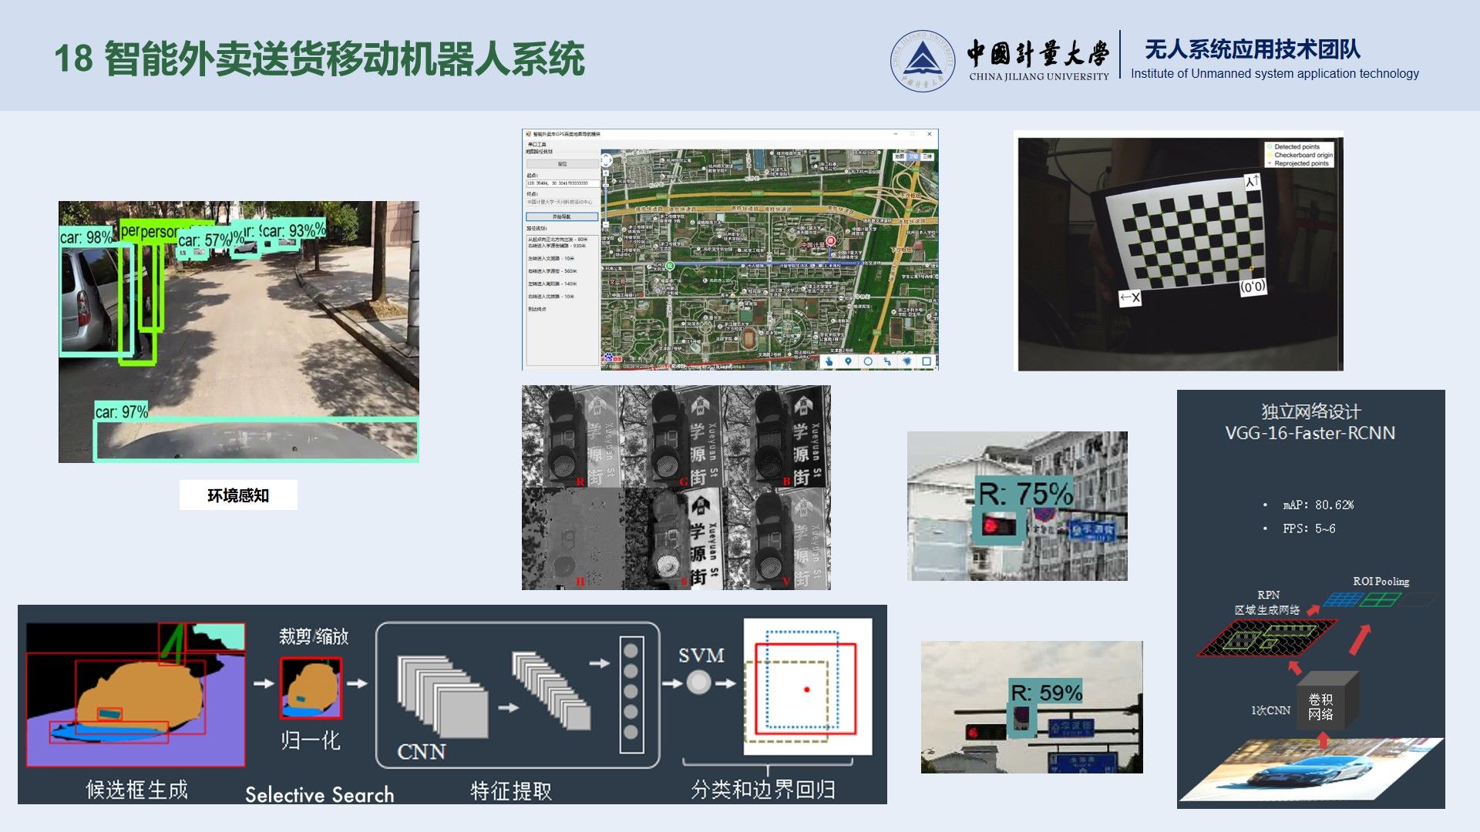Click the red destination marker on map

pyautogui.click(x=831, y=242)
